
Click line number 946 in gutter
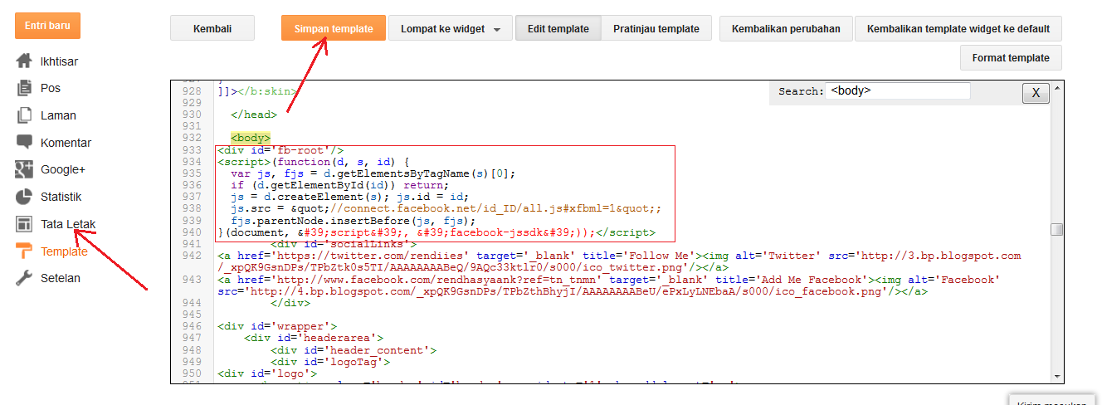[192, 326]
